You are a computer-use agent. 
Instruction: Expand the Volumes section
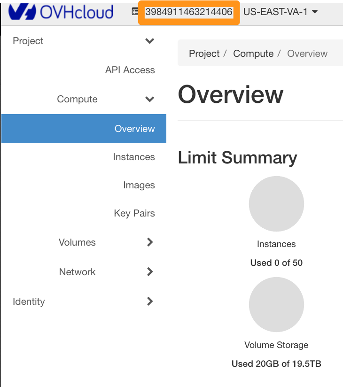pos(84,242)
